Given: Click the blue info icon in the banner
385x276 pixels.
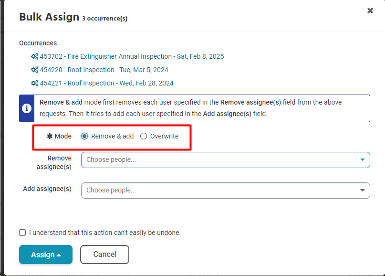Looking at the screenshot, I should coord(27,108).
